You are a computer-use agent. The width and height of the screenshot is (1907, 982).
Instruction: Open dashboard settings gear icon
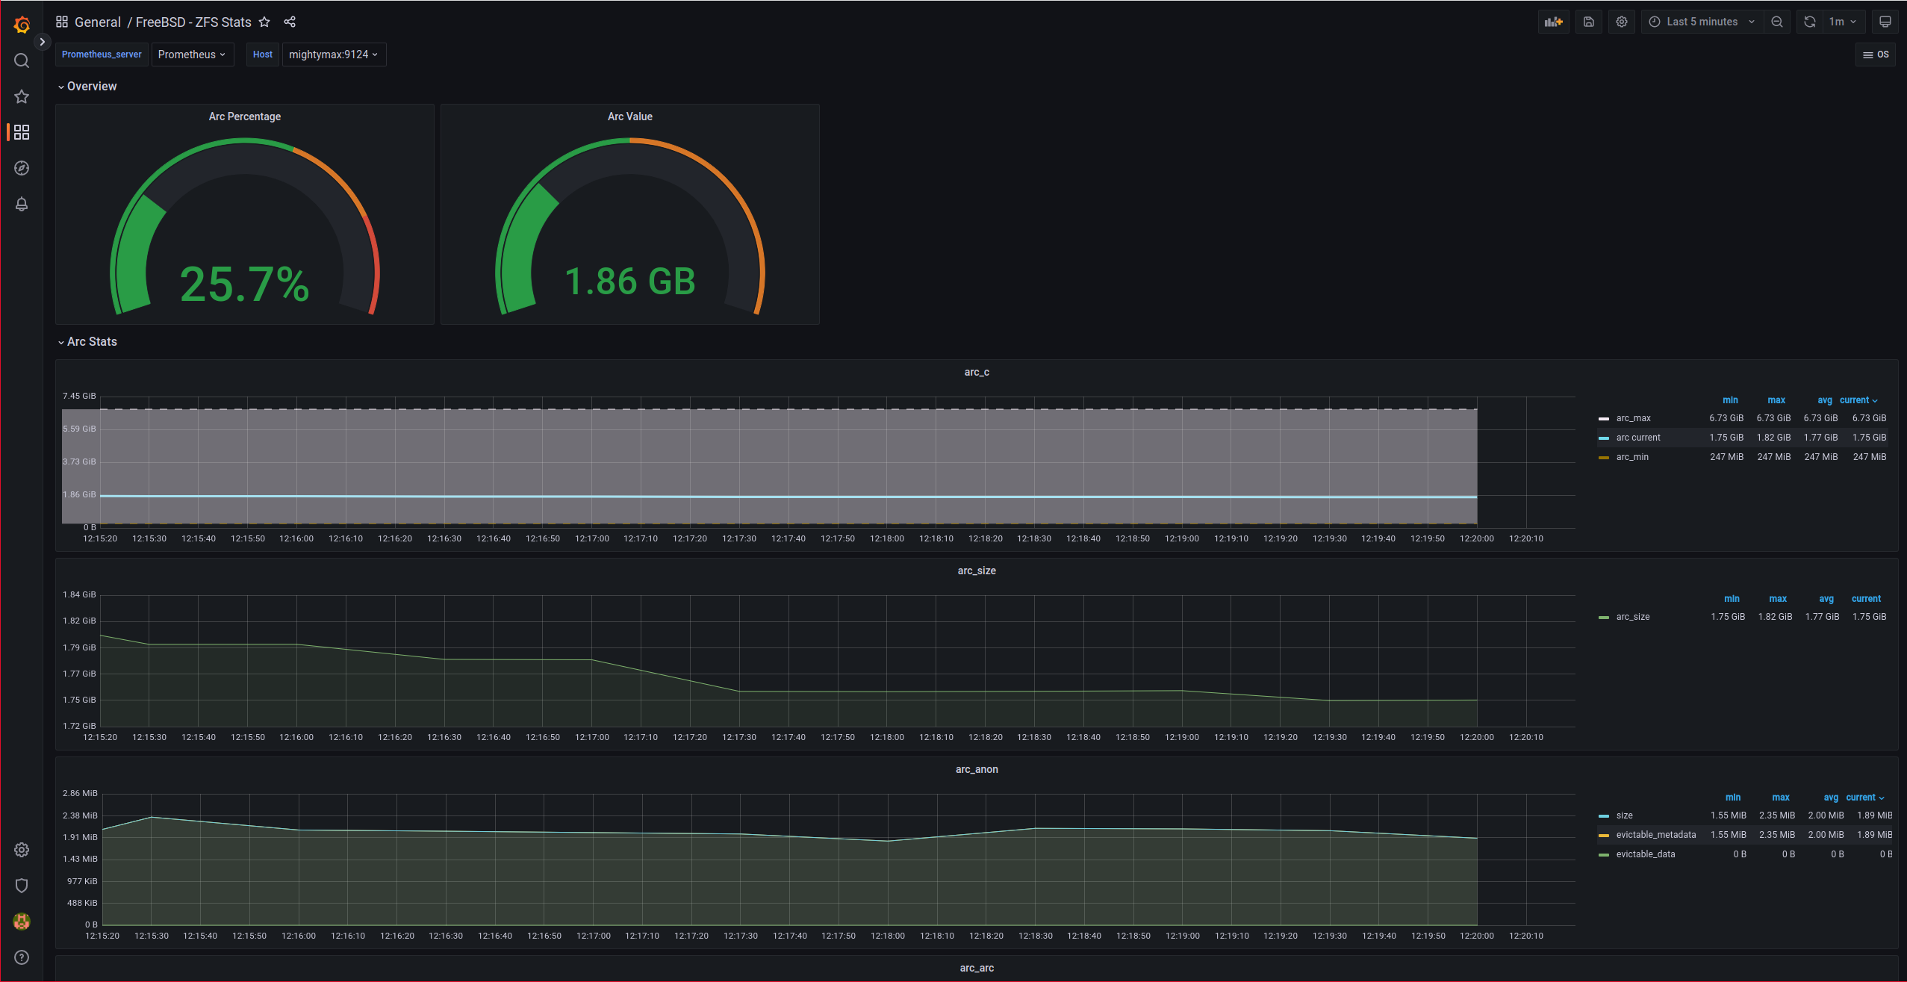1621,22
